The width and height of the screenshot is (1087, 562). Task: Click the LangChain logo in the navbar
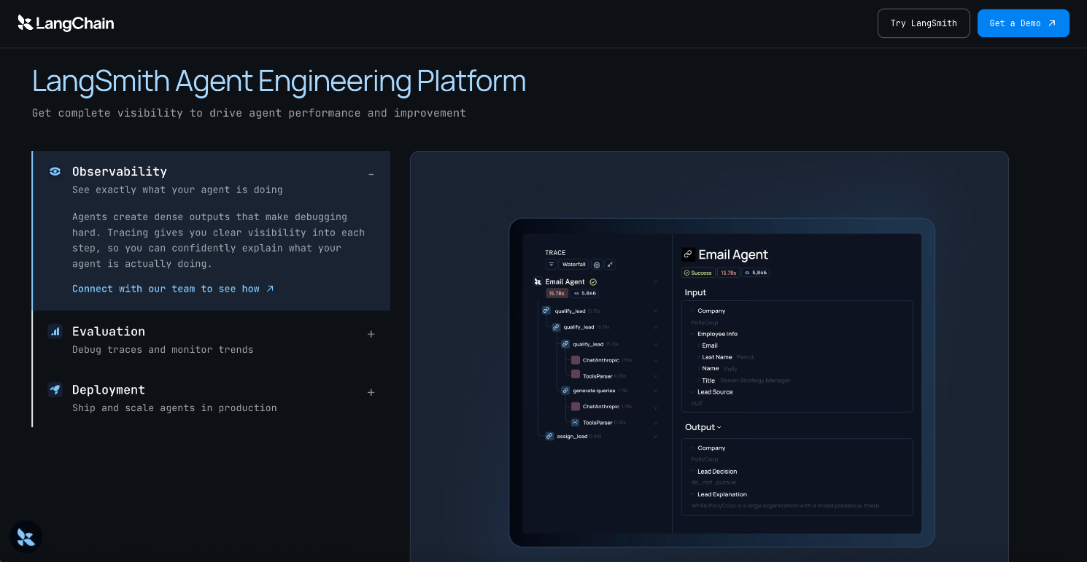coord(66,23)
